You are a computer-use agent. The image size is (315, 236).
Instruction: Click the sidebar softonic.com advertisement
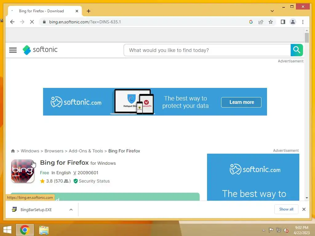[x=253, y=177]
